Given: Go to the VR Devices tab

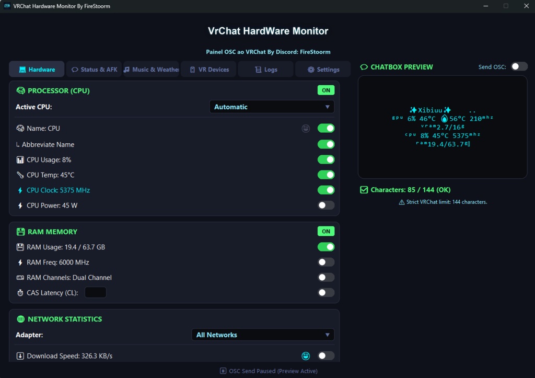Looking at the screenshot, I should 208,70.
